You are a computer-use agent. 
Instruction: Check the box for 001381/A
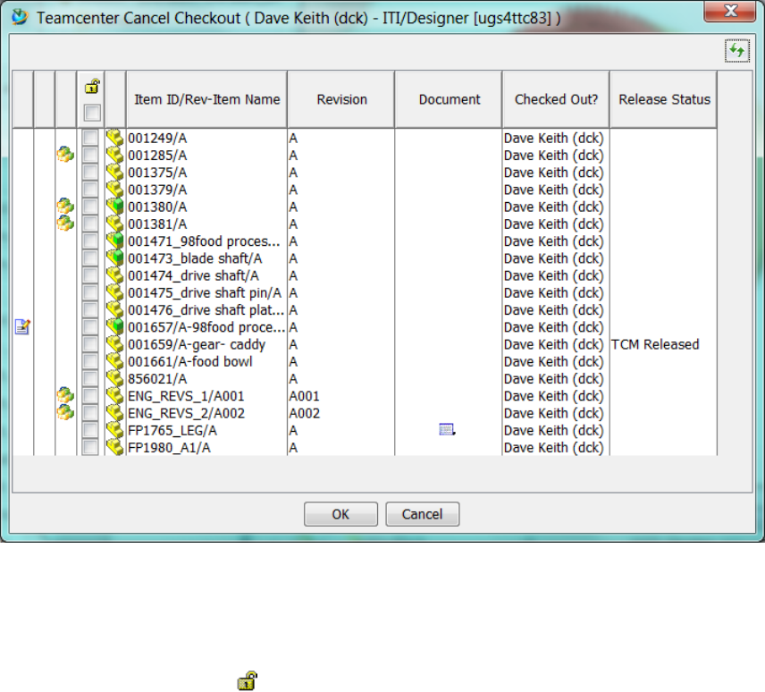click(89, 224)
